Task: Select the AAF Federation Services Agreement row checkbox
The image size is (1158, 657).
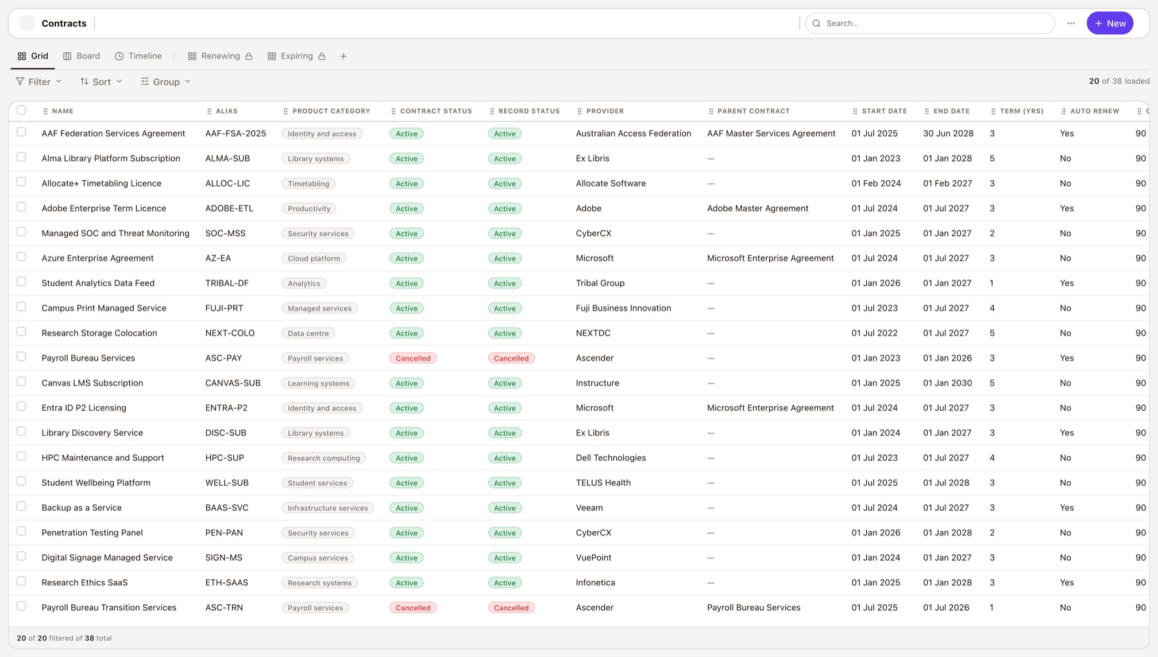Action: click(21, 132)
